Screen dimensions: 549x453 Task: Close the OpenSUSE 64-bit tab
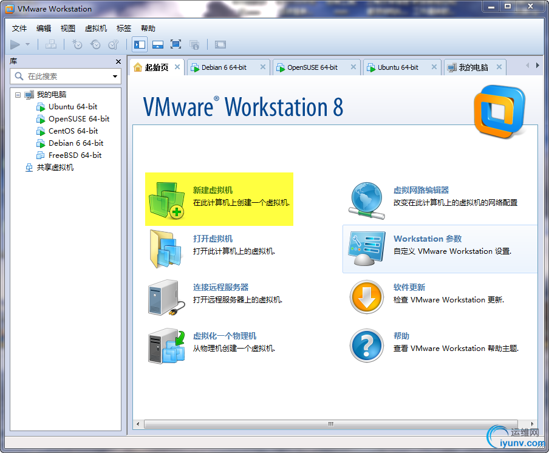coord(353,67)
